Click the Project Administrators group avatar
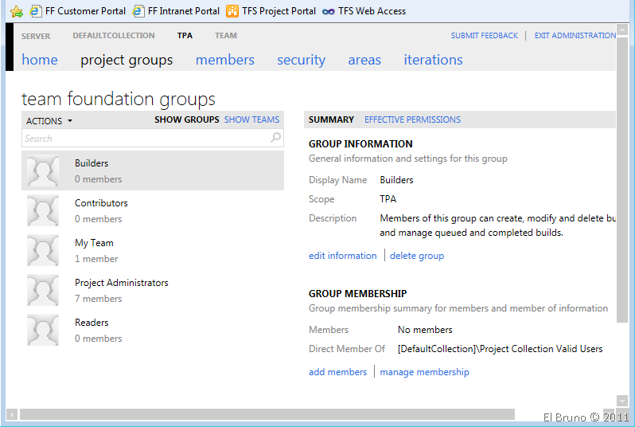635x427 pixels. [x=43, y=290]
